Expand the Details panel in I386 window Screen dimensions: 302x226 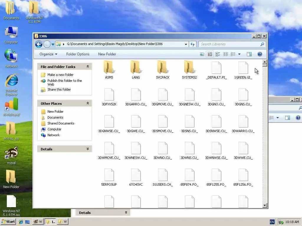tap(88, 149)
